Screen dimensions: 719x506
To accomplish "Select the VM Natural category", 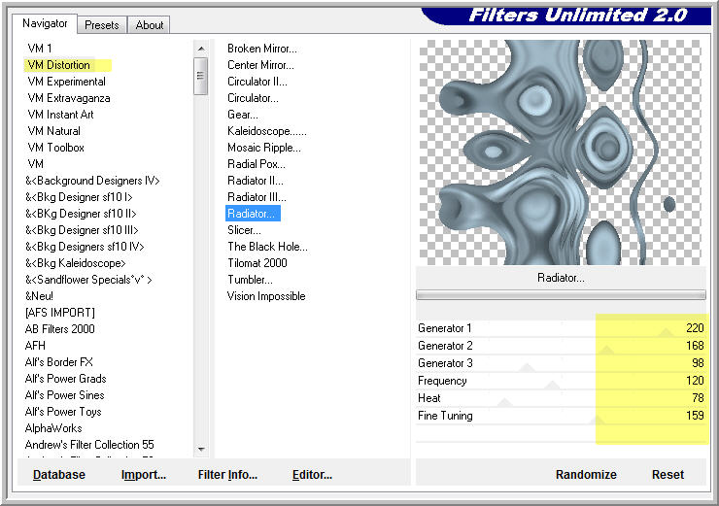I will tap(53, 130).
